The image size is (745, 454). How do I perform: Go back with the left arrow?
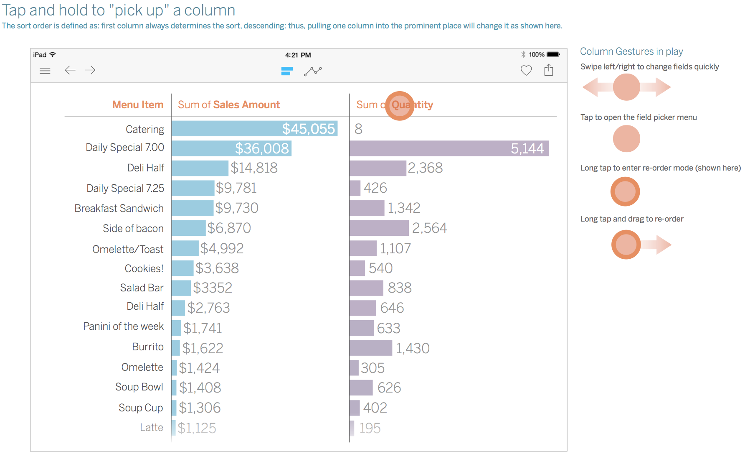pos(70,70)
